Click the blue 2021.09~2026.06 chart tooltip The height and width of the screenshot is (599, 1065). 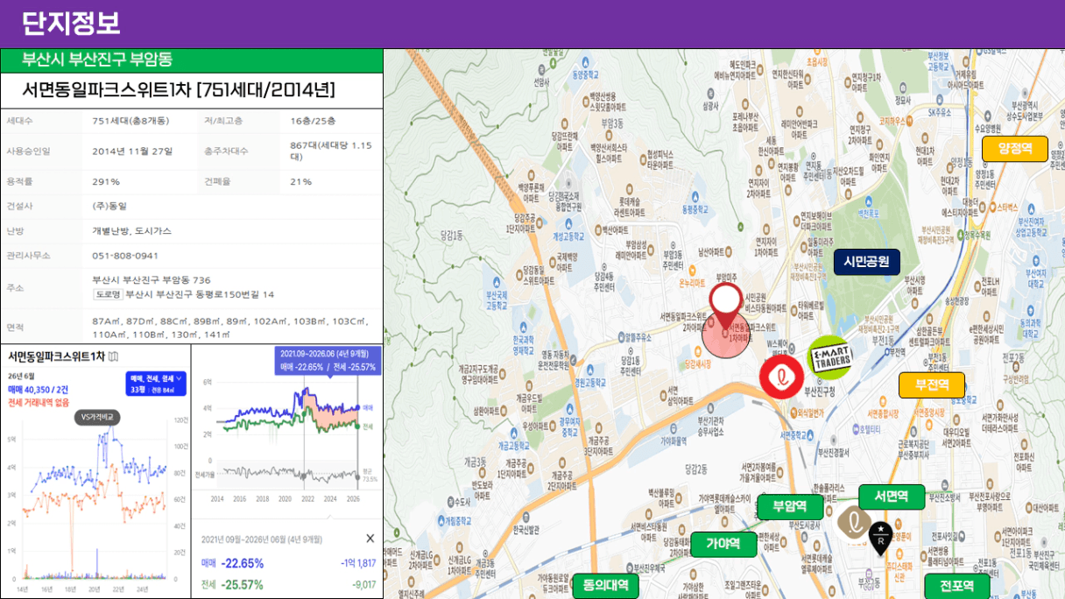[x=328, y=361]
